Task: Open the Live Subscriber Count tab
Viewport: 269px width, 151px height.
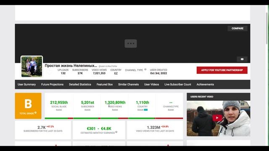Action: tap(178, 84)
